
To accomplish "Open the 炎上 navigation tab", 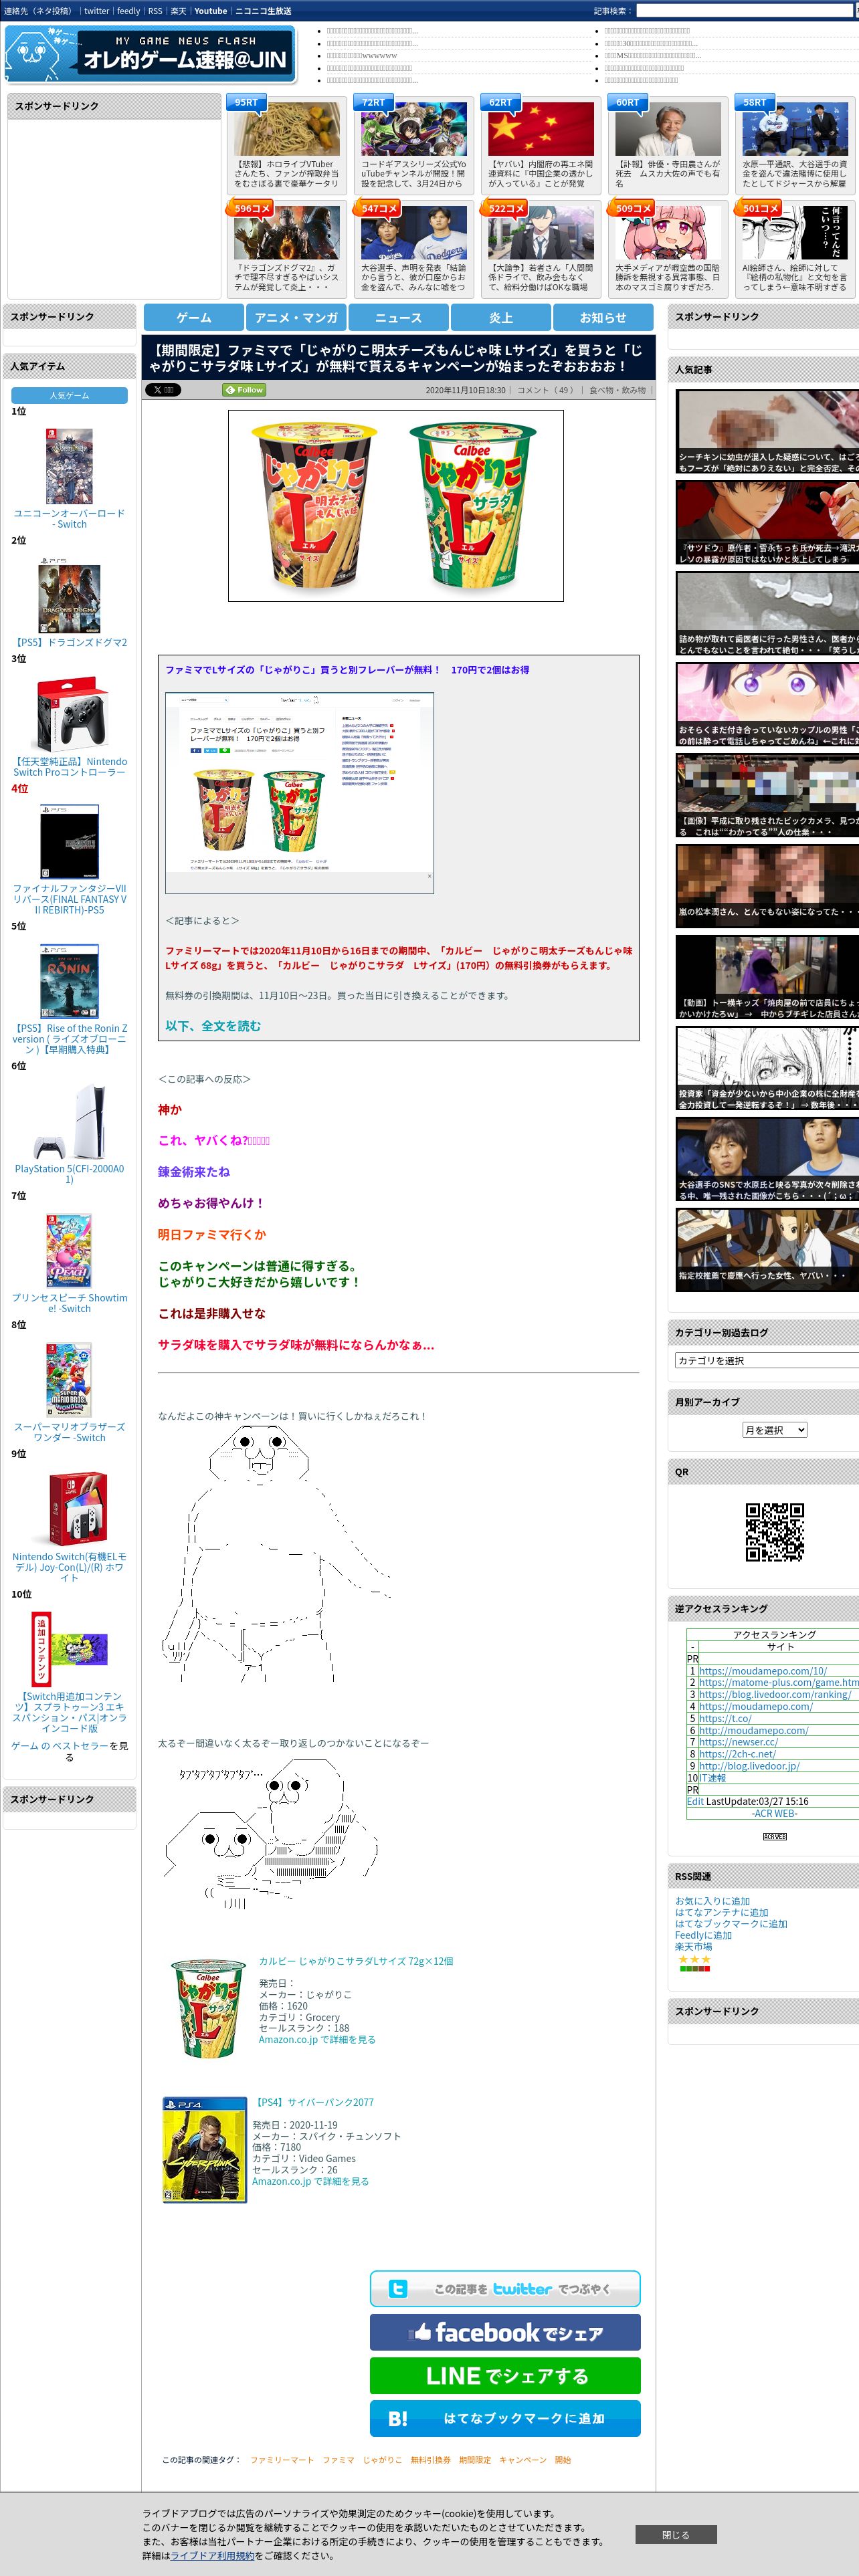I will (500, 317).
